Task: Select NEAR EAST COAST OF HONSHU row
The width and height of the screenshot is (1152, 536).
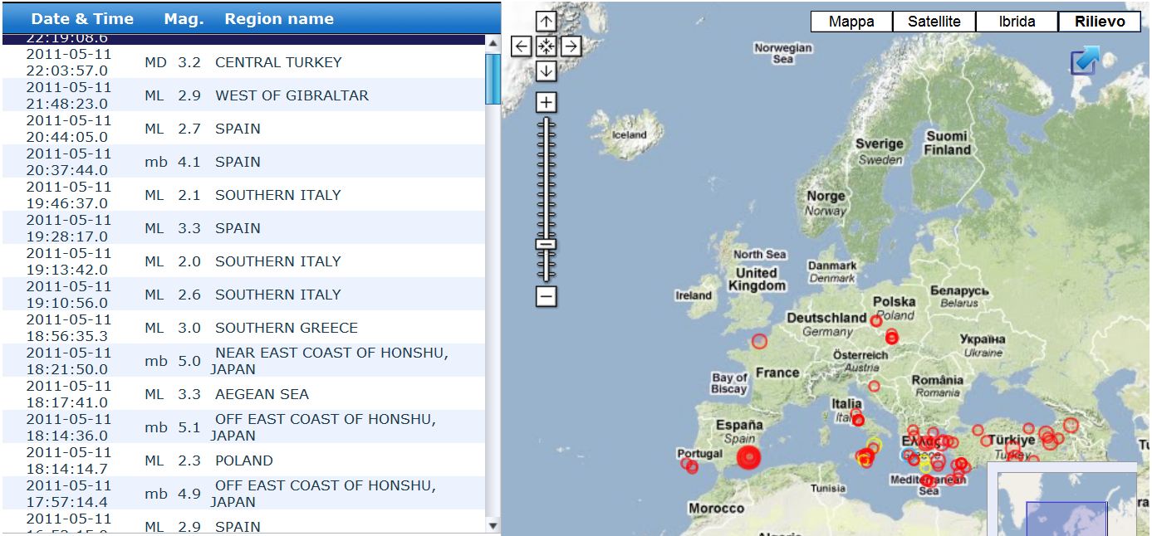Action: tap(243, 360)
